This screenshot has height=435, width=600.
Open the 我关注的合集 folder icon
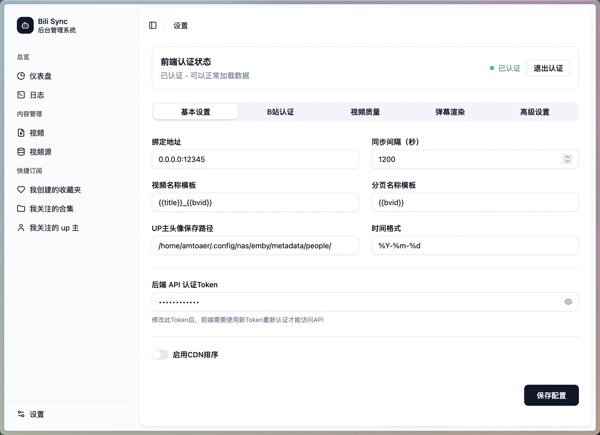pos(21,208)
